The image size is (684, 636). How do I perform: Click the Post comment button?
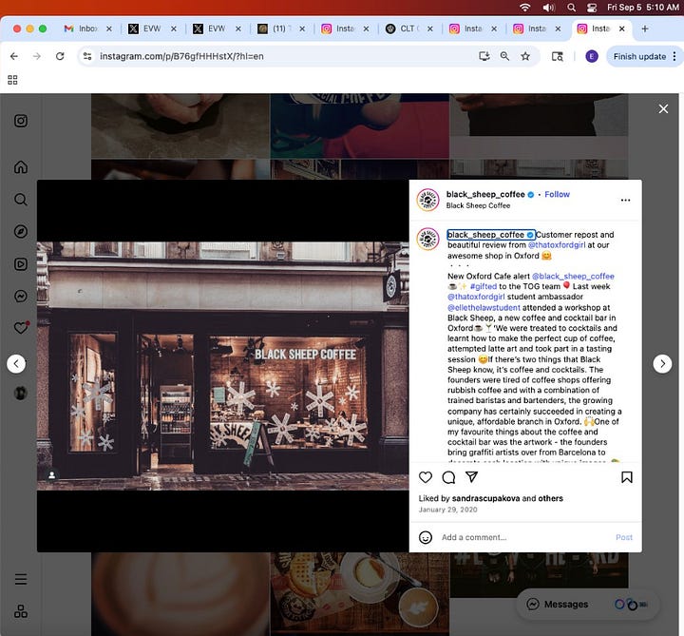(x=624, y=537)
